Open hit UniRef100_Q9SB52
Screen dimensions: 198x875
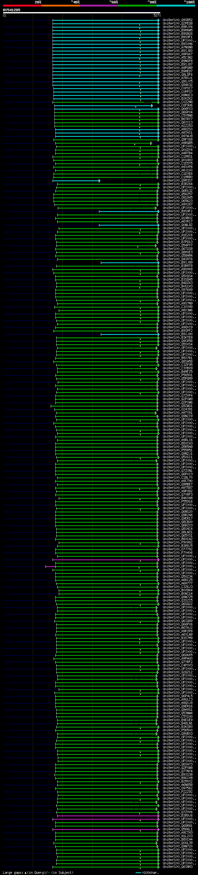(x=178, y=20)
